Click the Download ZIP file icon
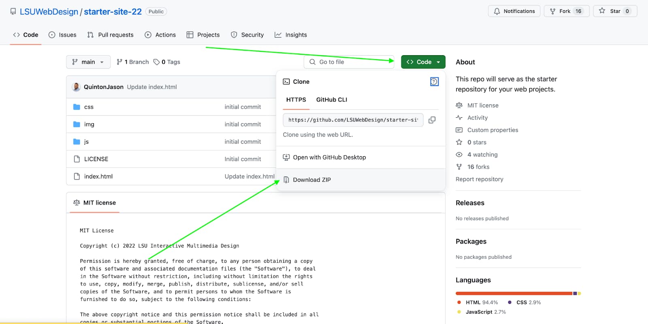648x324 pixels. (x=286, y=180)
